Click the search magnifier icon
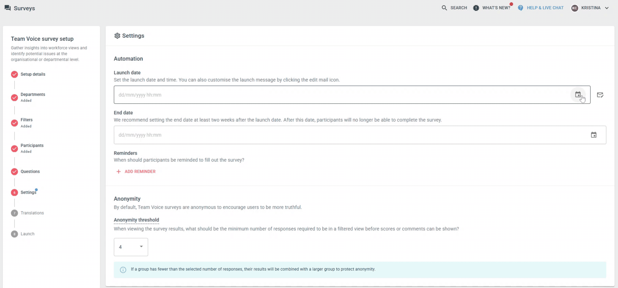The height and width of the screenshot is (288, 618). click(444, 8)
